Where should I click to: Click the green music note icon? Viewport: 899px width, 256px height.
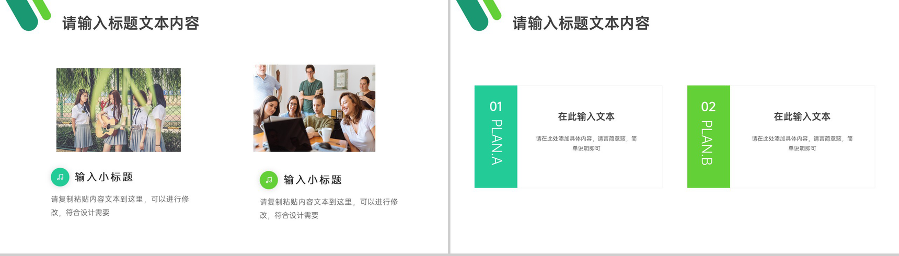pos(269,180)
